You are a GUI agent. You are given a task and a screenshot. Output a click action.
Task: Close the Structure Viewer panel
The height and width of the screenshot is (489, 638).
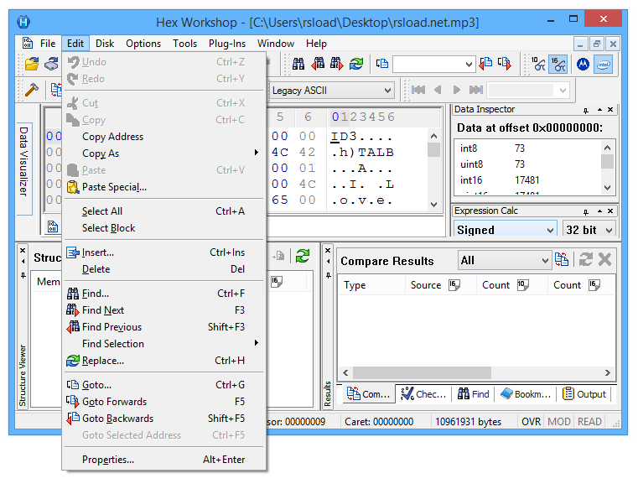pos(23,251)
